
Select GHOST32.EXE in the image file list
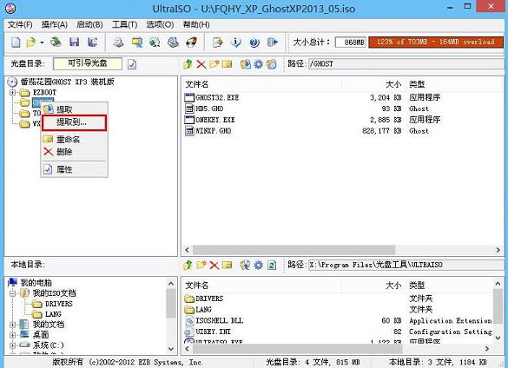pos(217,97)
